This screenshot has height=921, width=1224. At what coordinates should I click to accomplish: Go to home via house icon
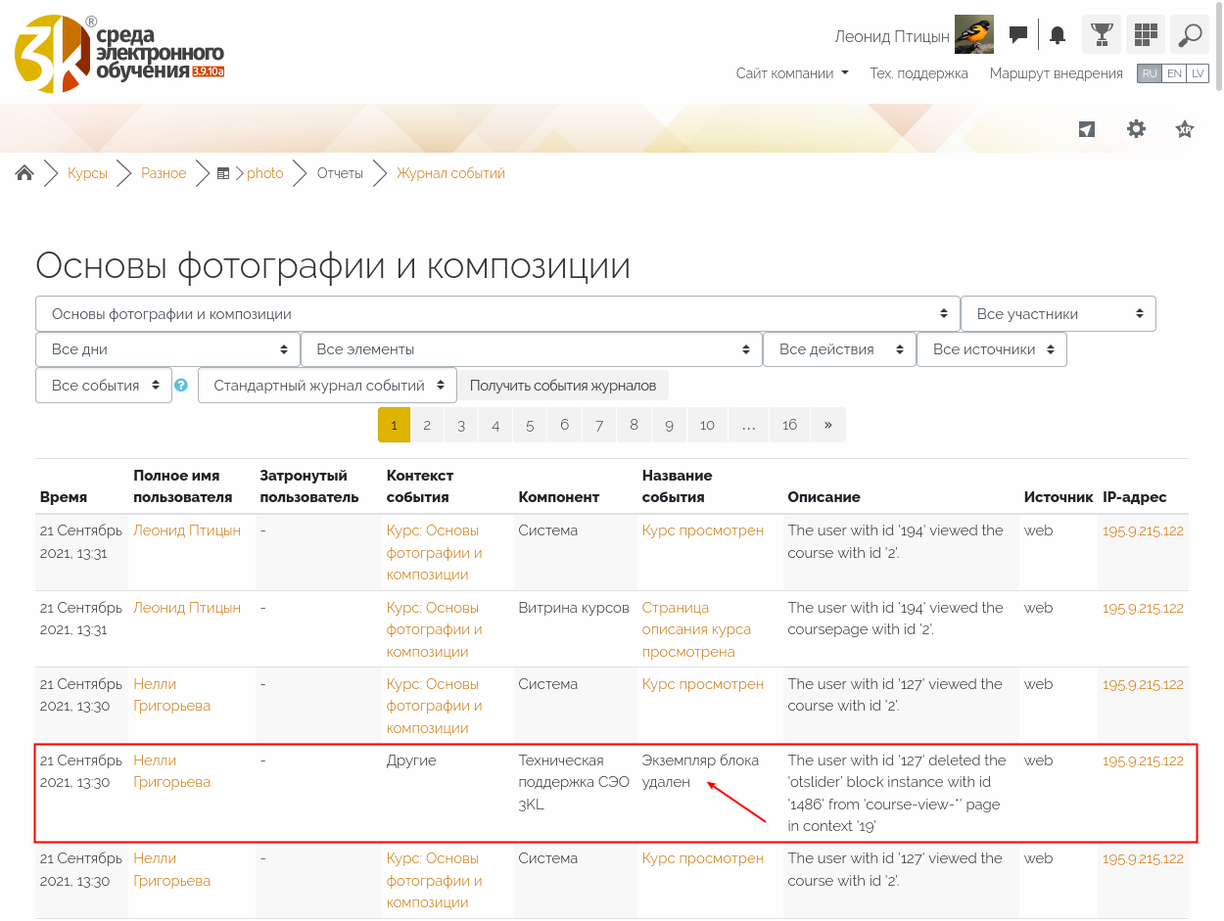[24, 173]
